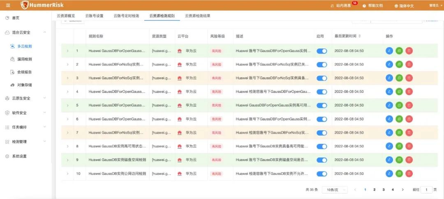This screenshot has height=199, width=444.
Task: Toggle enable switch for row 5
Action: pyautogui.click(x=321, y=105)
